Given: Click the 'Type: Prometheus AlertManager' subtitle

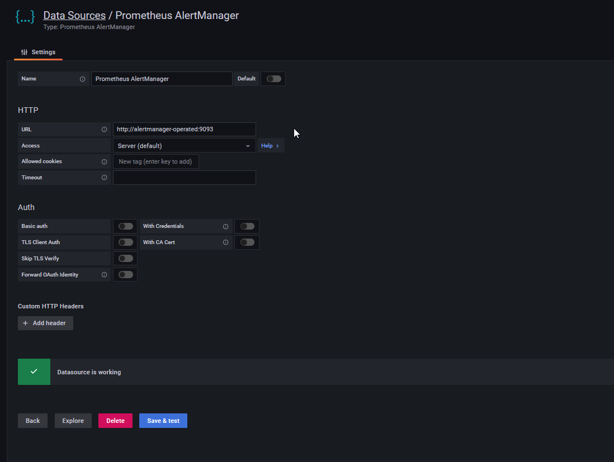Looking at the screenshot, I should point(89,27).
